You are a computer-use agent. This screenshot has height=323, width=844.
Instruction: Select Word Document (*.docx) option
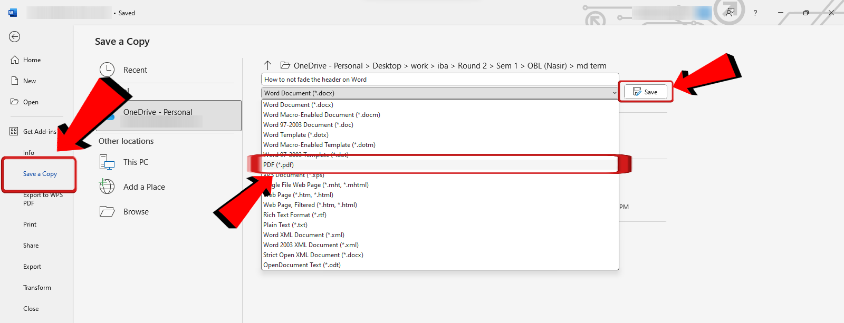click(440, 105)
